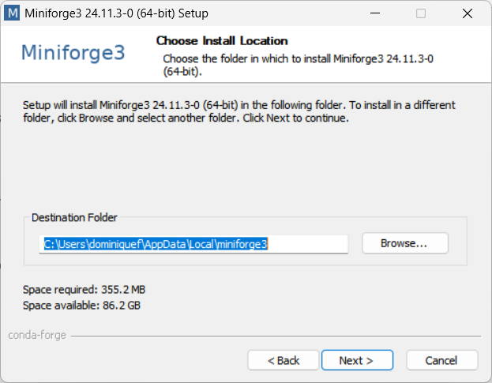The width and height of the screenshot is (492, 383).
Task: Go to previous step with Back
Action: 284,360
